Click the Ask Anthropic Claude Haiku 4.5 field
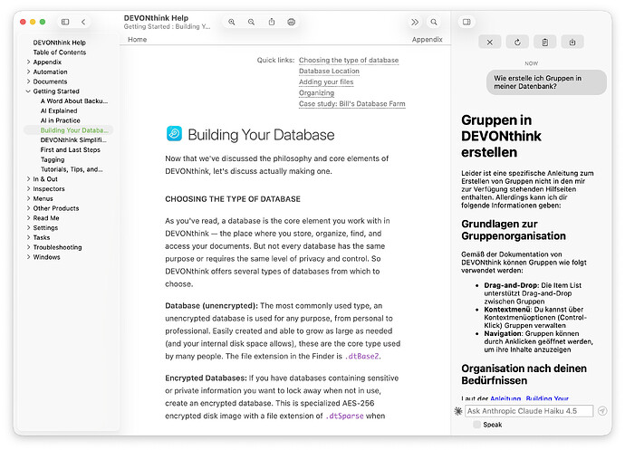Image resolution: width=625 pixels, height=450 pixels. point(529,411)
